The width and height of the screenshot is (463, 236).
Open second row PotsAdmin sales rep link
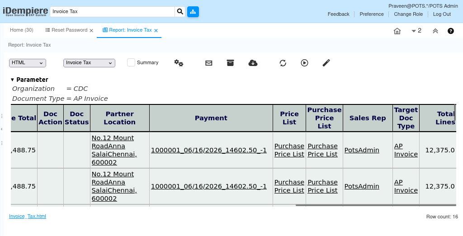pos(362,186)
